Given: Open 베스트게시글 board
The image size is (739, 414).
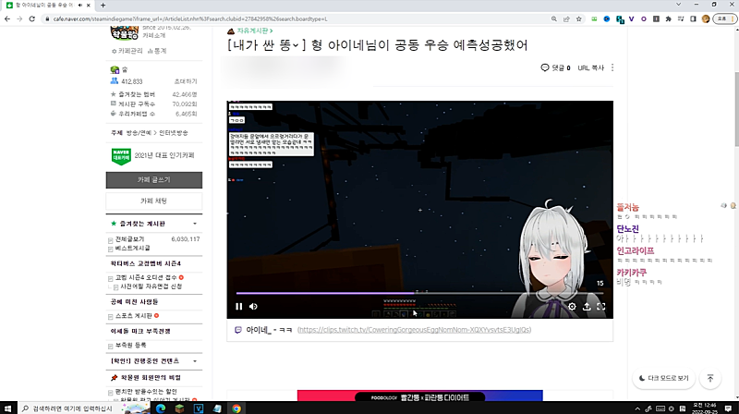Looking at the screenshot, I should click(132, 248).
